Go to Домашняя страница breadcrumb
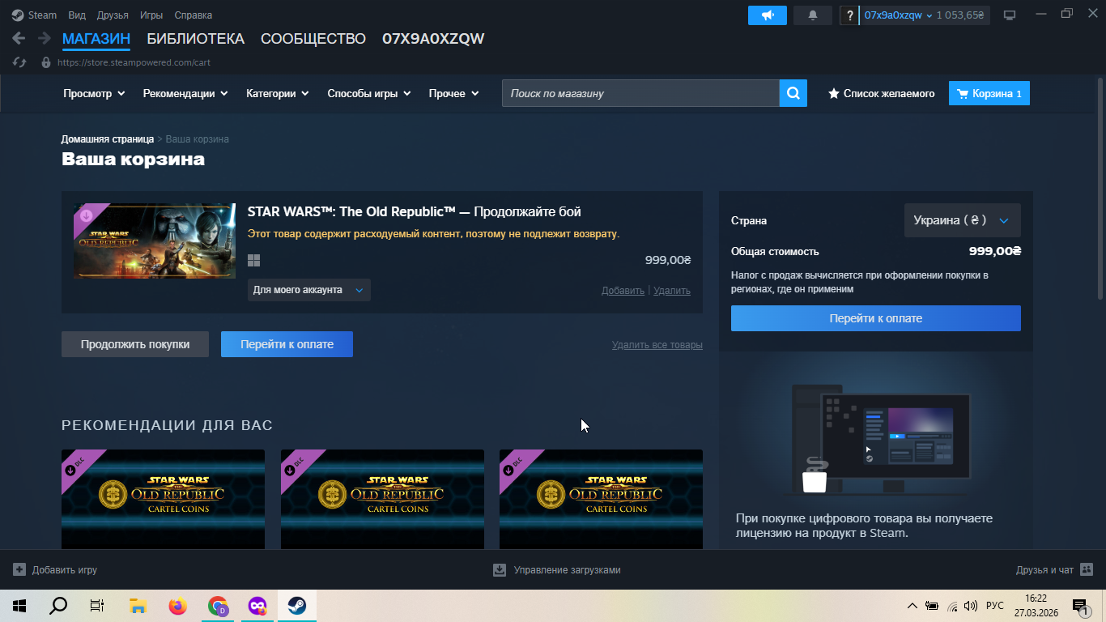Screen dimensions: 1106x622 coord(108,139)
